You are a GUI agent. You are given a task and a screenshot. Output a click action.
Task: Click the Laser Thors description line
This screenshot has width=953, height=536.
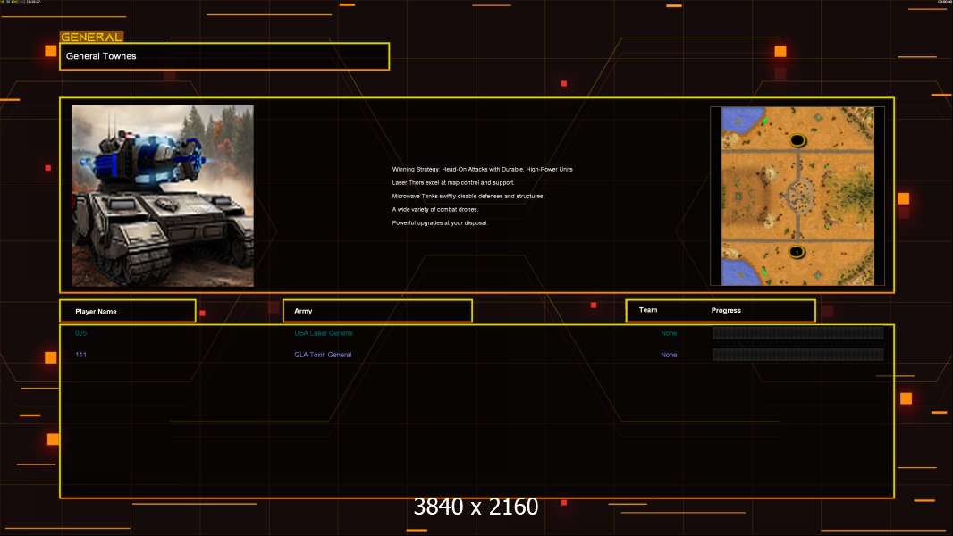click(x=452, y=183)
